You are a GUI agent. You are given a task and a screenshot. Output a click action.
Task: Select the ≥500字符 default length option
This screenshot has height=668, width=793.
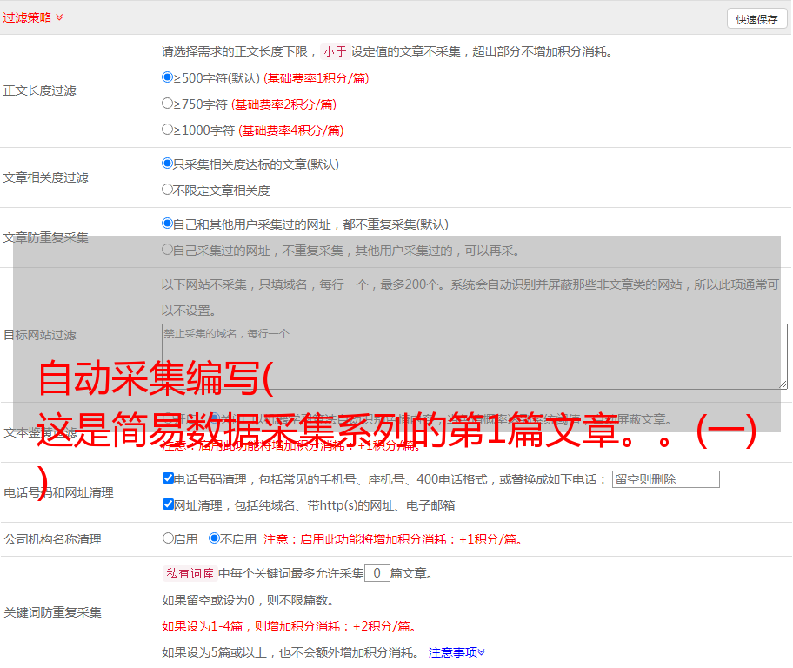168,77
